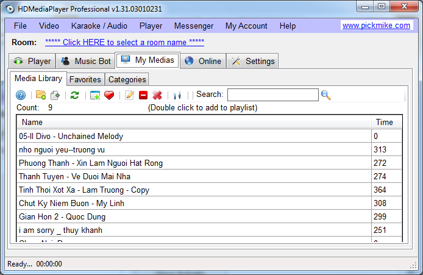Minimize the HDMediaPlayer window
The image size is (423, 275).
(365, 7)
